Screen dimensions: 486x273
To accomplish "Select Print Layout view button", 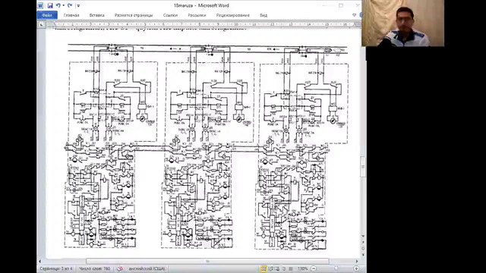I will point(264,268).
